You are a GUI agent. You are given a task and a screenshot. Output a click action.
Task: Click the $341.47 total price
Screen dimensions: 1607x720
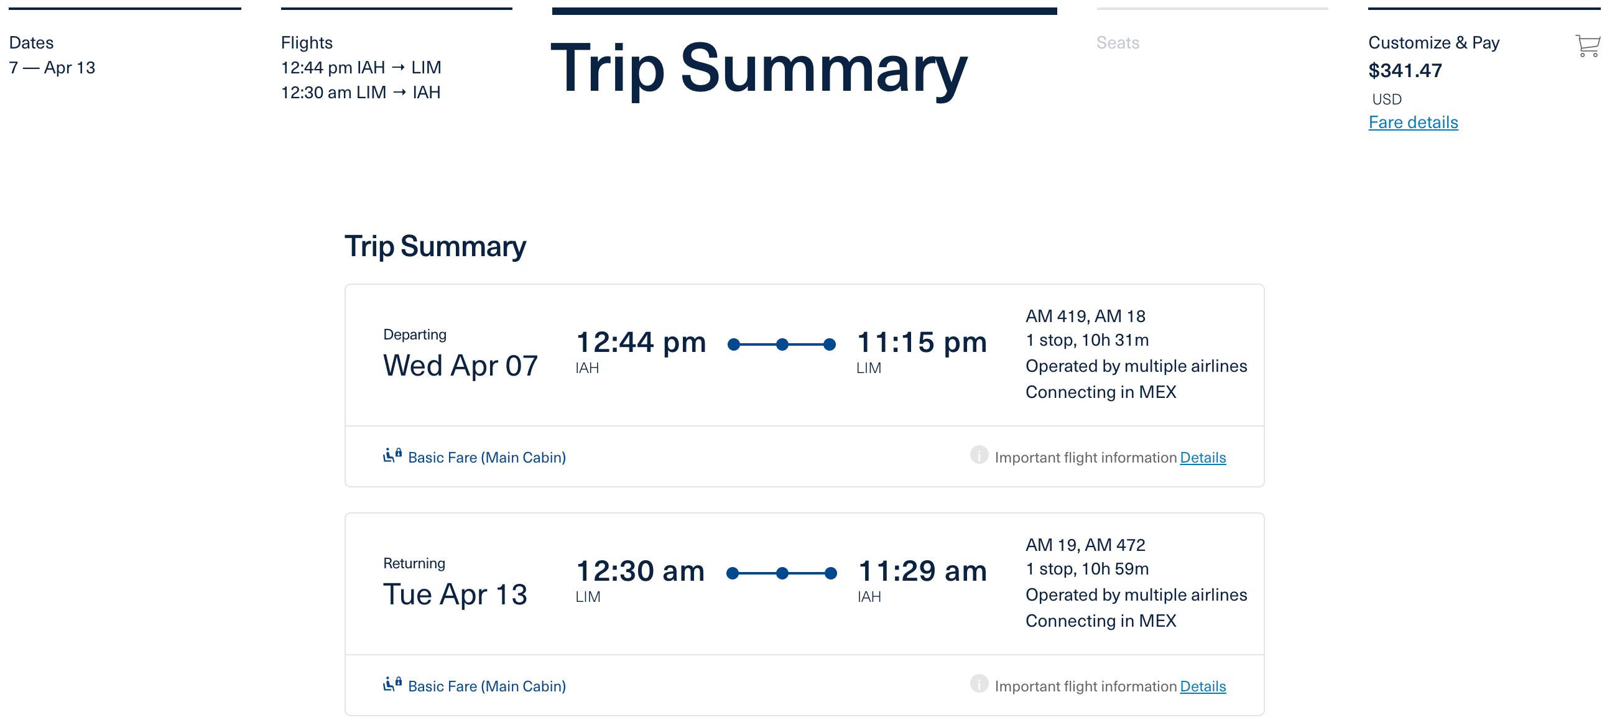click(x=1404, y=70)
